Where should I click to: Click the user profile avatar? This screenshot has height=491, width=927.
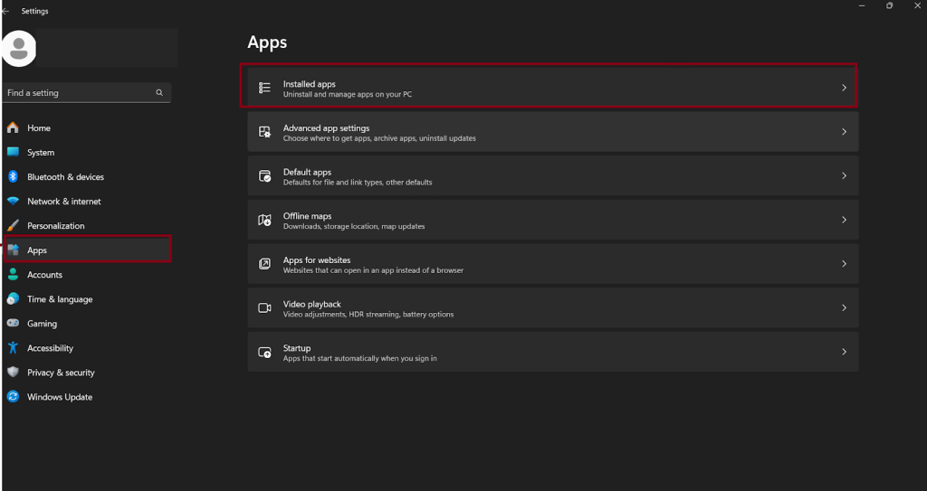[19, 49]
